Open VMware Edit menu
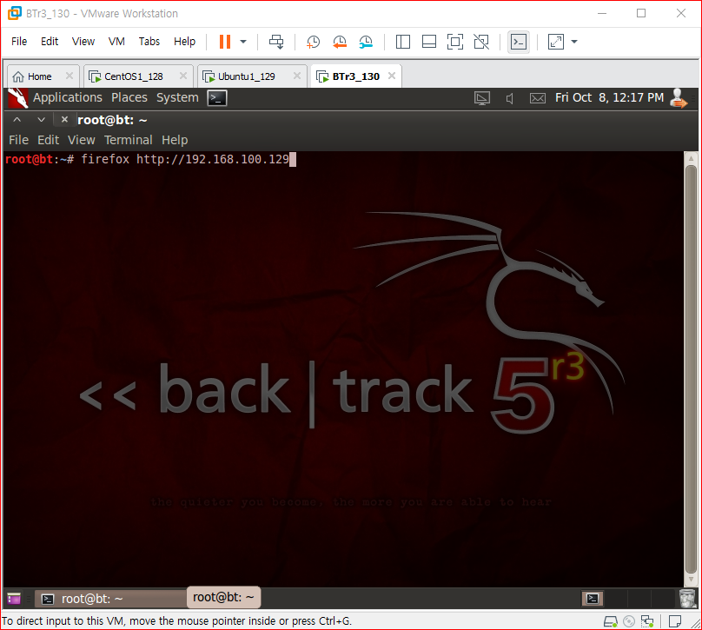The width and height of the screenshot is (702, 630). tap(50, 41)
